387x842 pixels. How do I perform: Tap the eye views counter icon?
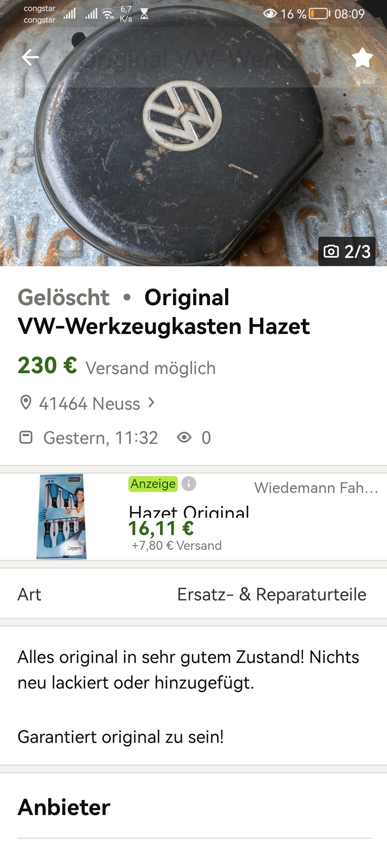pyautogui.click(x=184, y=438)
